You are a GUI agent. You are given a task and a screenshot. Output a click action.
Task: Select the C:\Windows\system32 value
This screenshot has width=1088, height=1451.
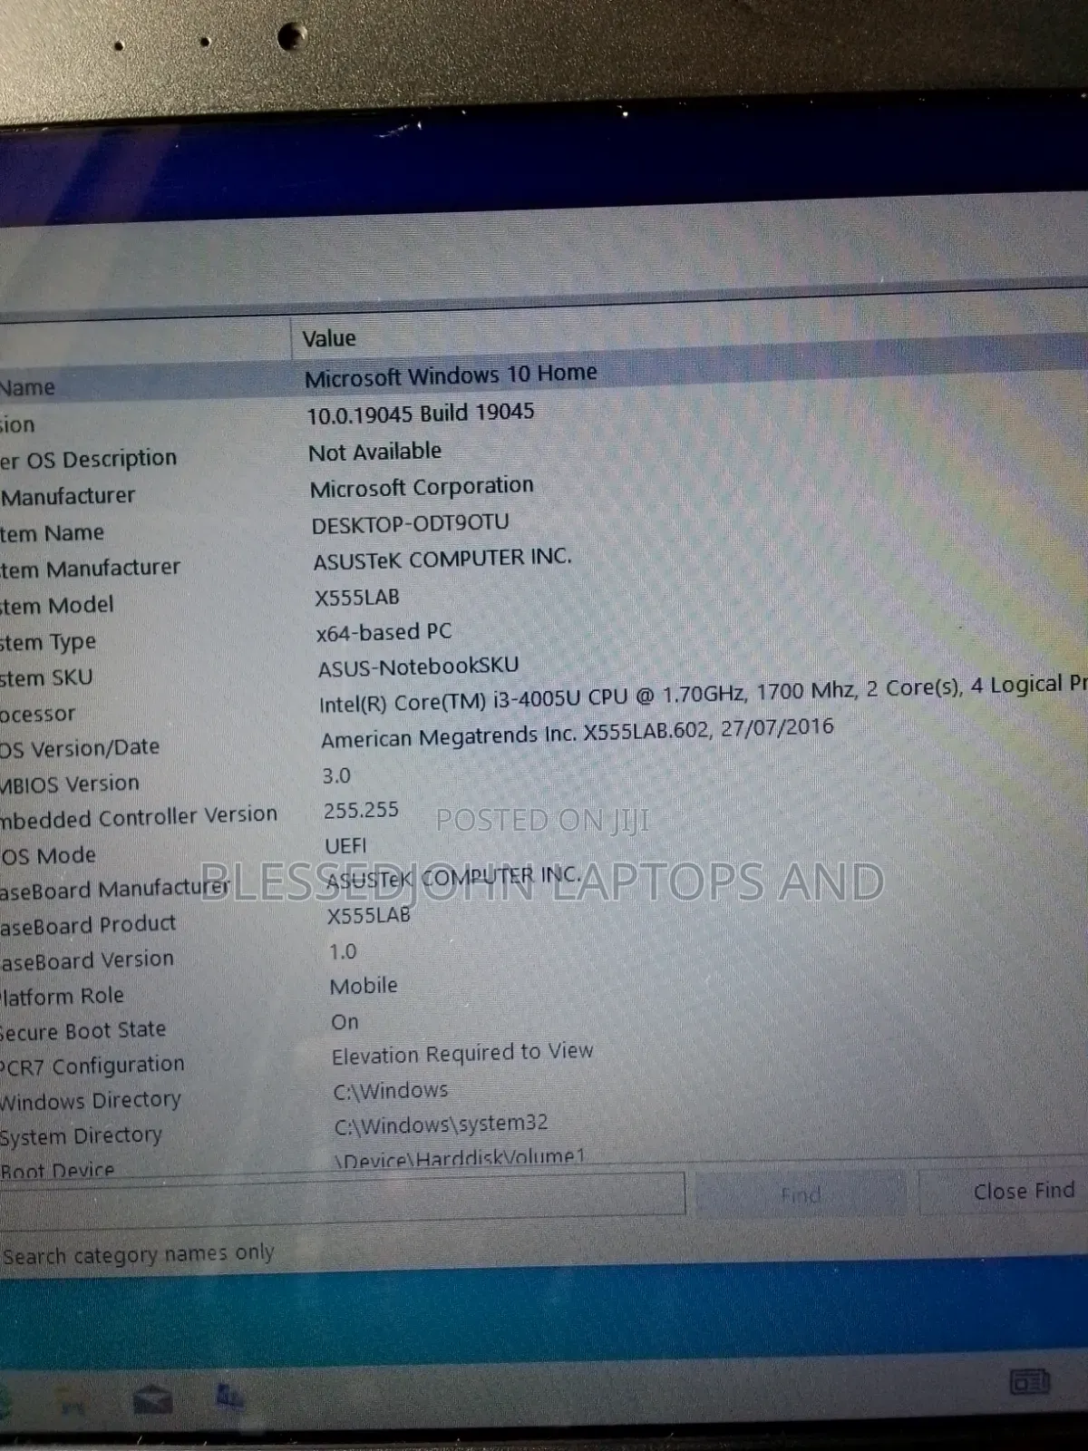(441, 1125)
